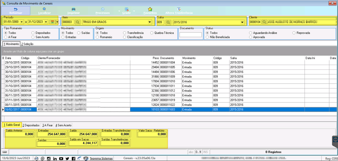Expand the TRIGO EM GRAOS dropdown
Viewport: 338px width, 161px height.
tap(149, 22)
